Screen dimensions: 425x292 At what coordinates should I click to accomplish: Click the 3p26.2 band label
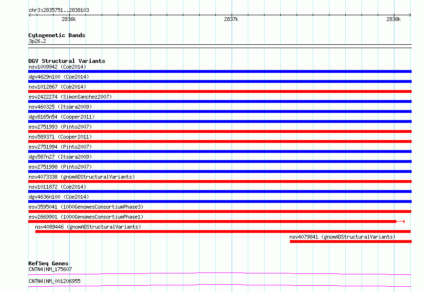point(37,41)
